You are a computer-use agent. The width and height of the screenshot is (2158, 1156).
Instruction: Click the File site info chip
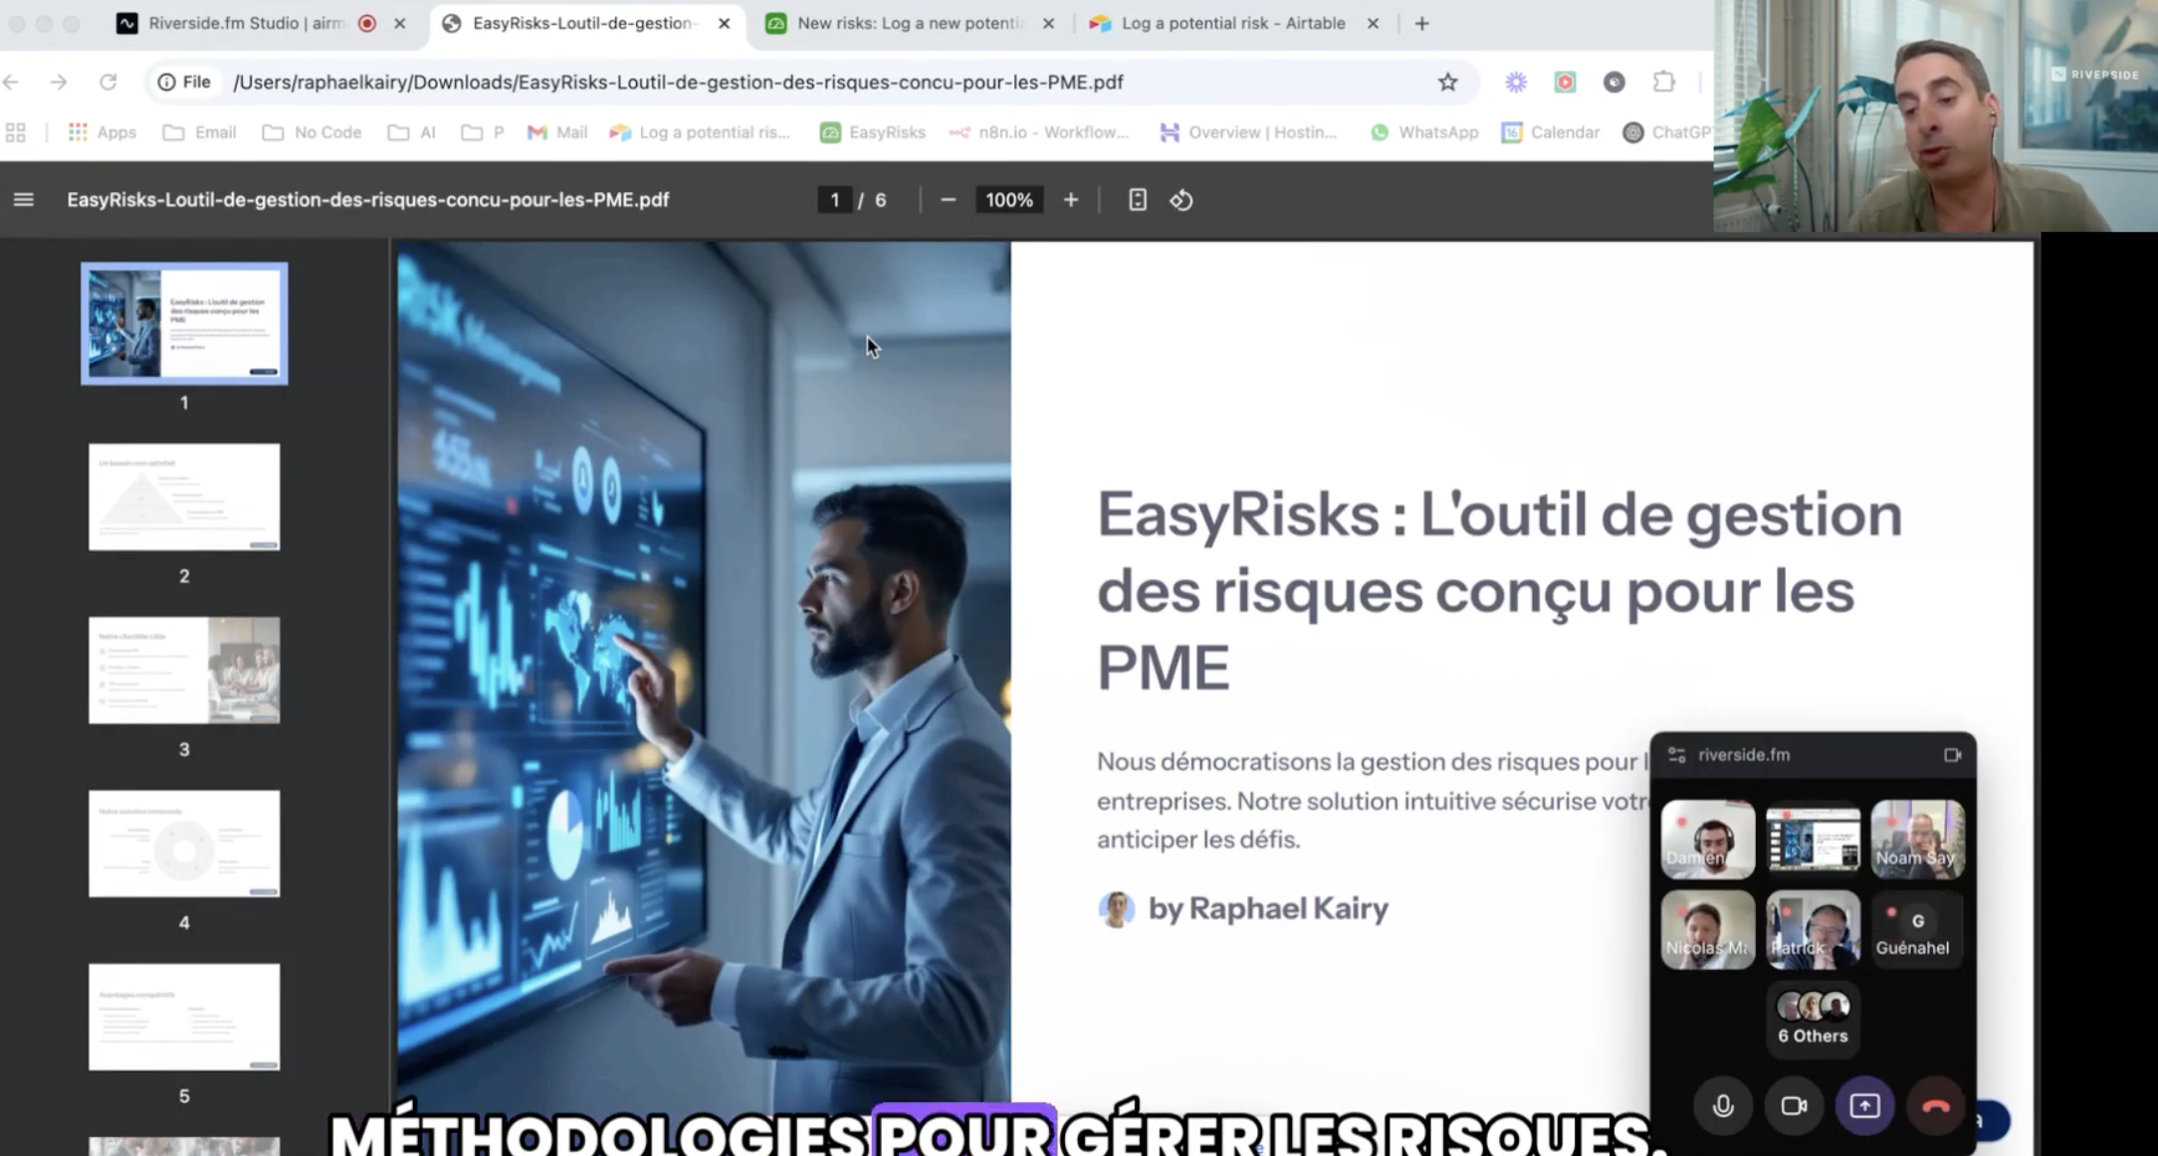click(185, 83)
